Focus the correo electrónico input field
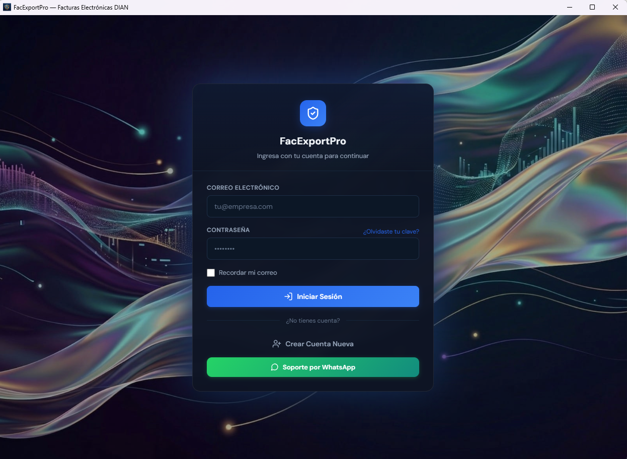 (312, 206)
